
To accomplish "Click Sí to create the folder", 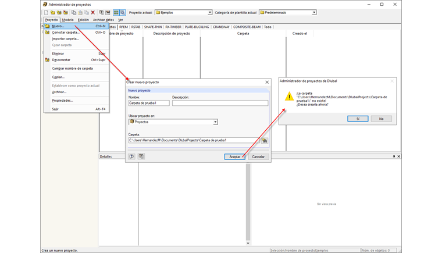I will [358, 119].
